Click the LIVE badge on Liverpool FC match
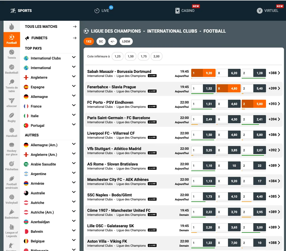This screenshot has height=251, width=286. point(152,138)
